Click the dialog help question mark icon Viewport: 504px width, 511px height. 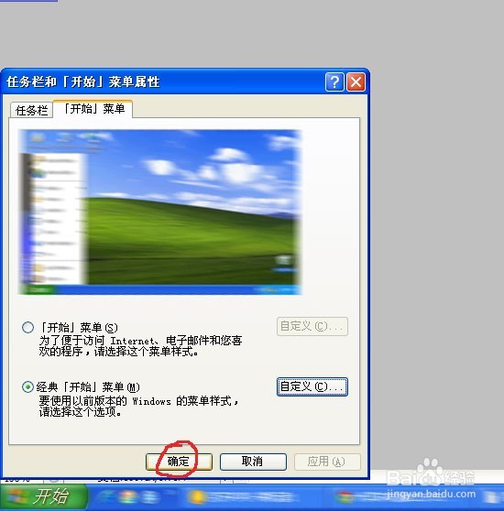coord(334,82)
